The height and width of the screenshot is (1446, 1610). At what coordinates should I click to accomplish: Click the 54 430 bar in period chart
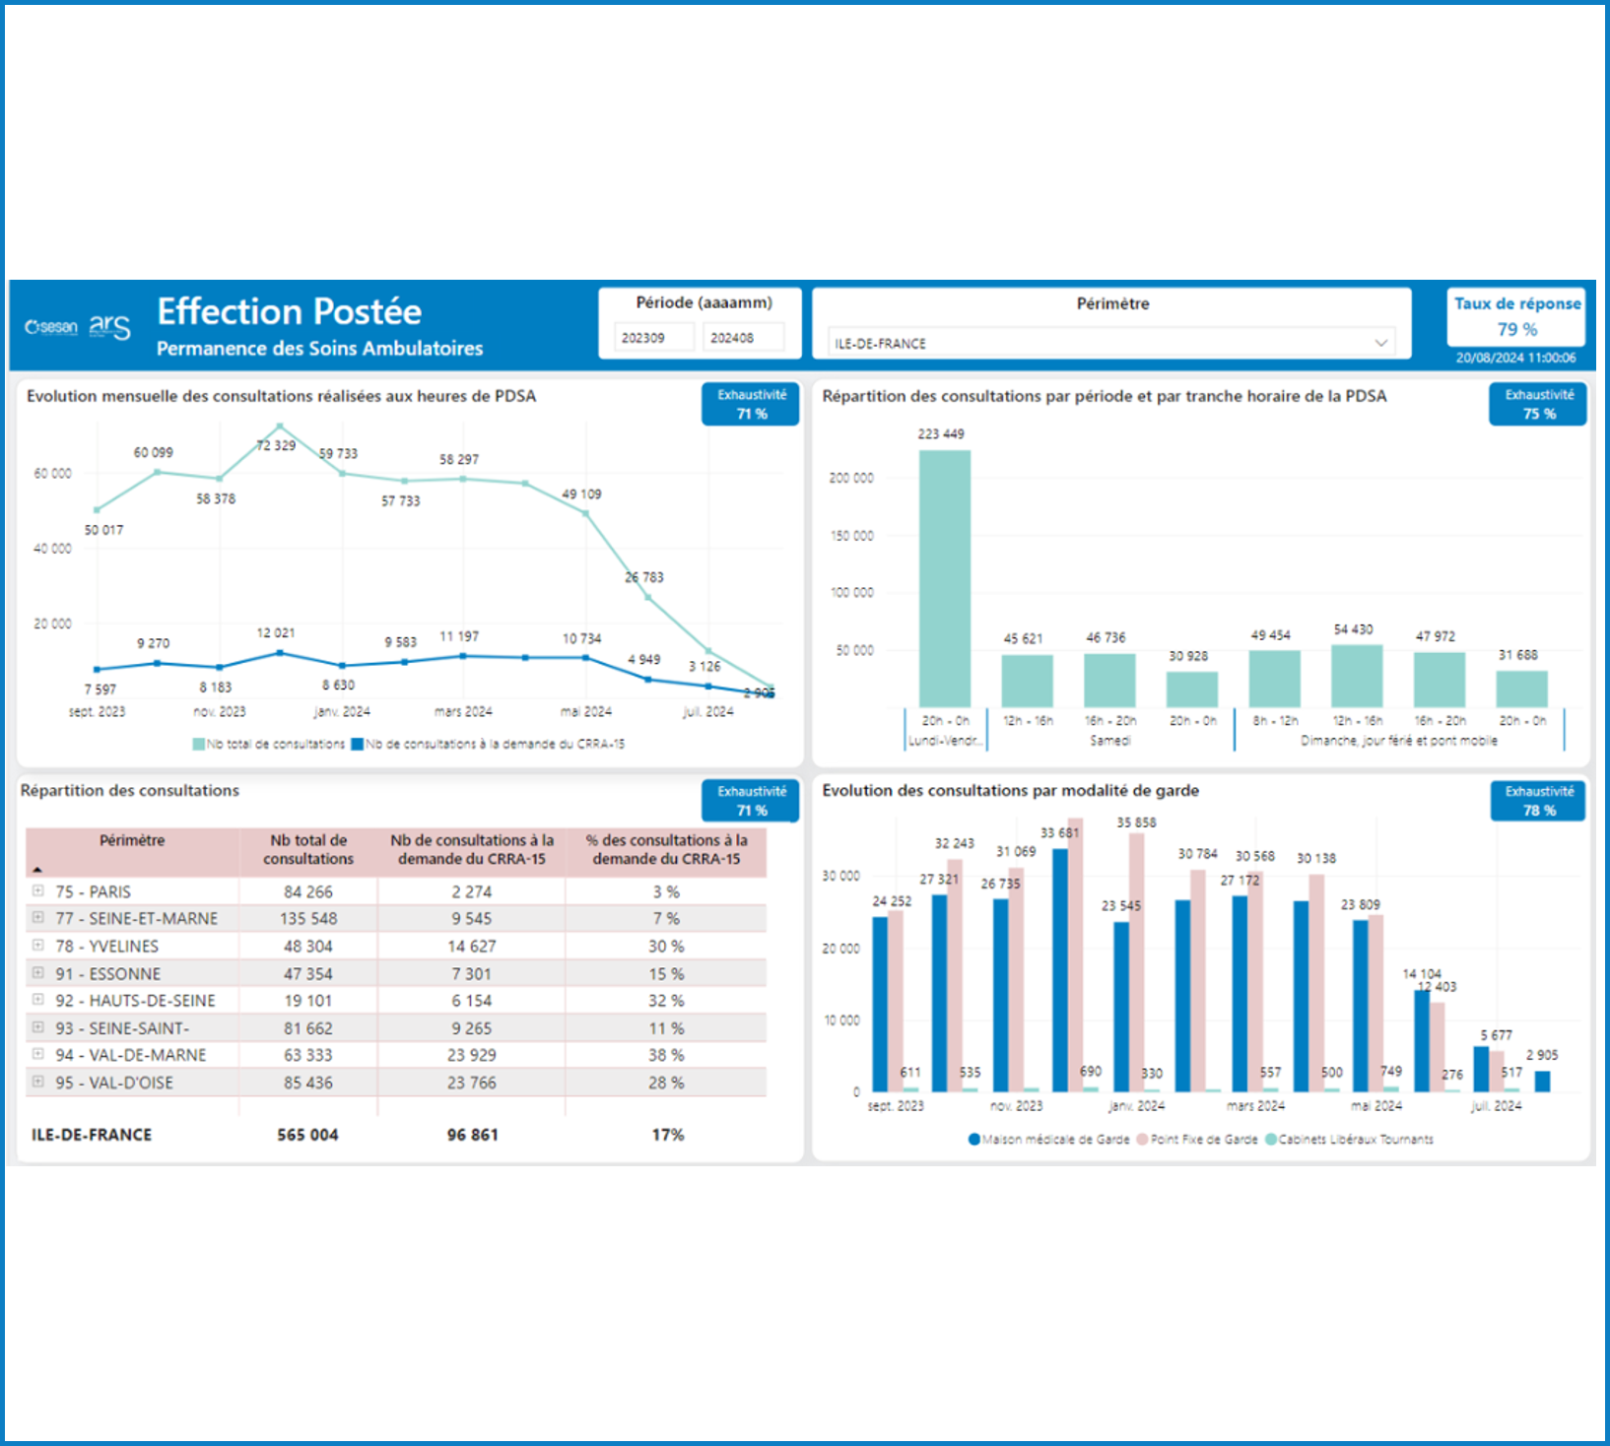coord(1357,676)
